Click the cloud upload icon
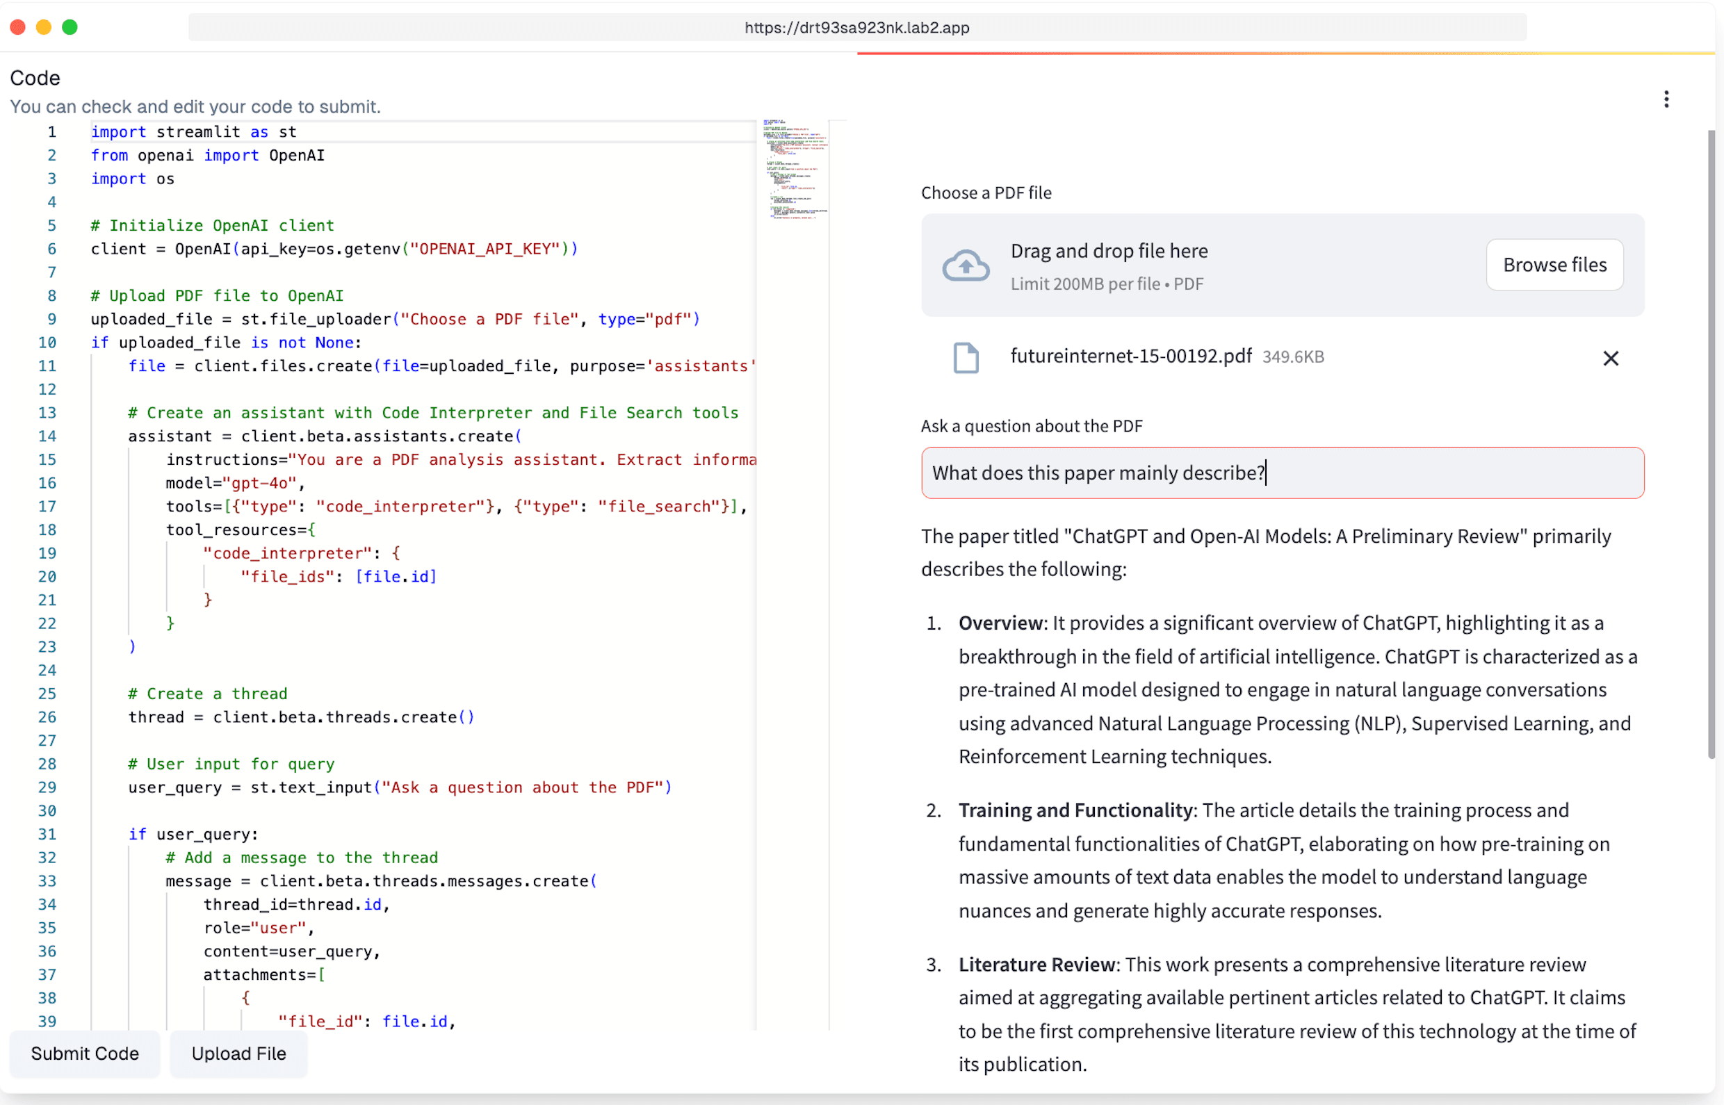Viewport: 1724px width, 1105px height. coord(966,266)
